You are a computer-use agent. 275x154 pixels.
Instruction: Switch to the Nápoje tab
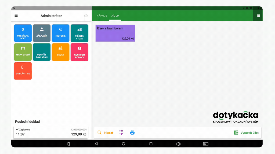(102, 16)
